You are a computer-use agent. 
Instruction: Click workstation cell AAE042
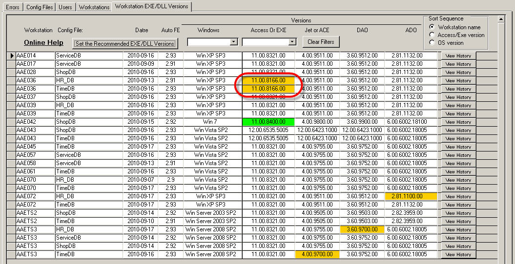pyautogui.click(x=35, y=122)
